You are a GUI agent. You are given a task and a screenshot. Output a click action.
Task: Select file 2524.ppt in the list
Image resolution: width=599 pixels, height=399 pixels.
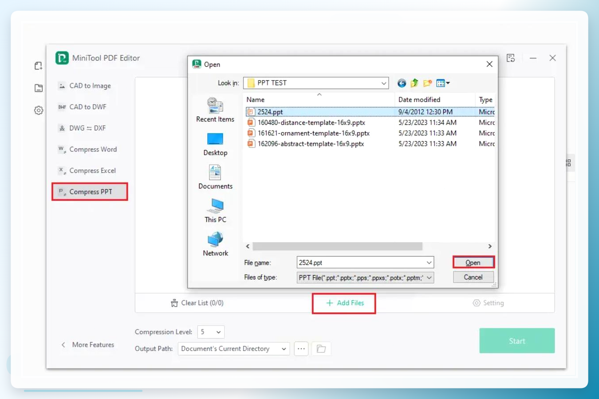[x=270, y=112]
